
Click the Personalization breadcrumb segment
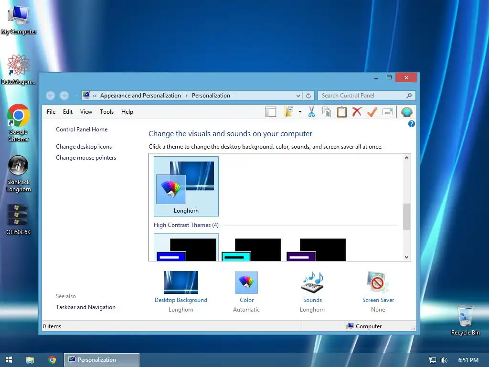click(211, 96)
